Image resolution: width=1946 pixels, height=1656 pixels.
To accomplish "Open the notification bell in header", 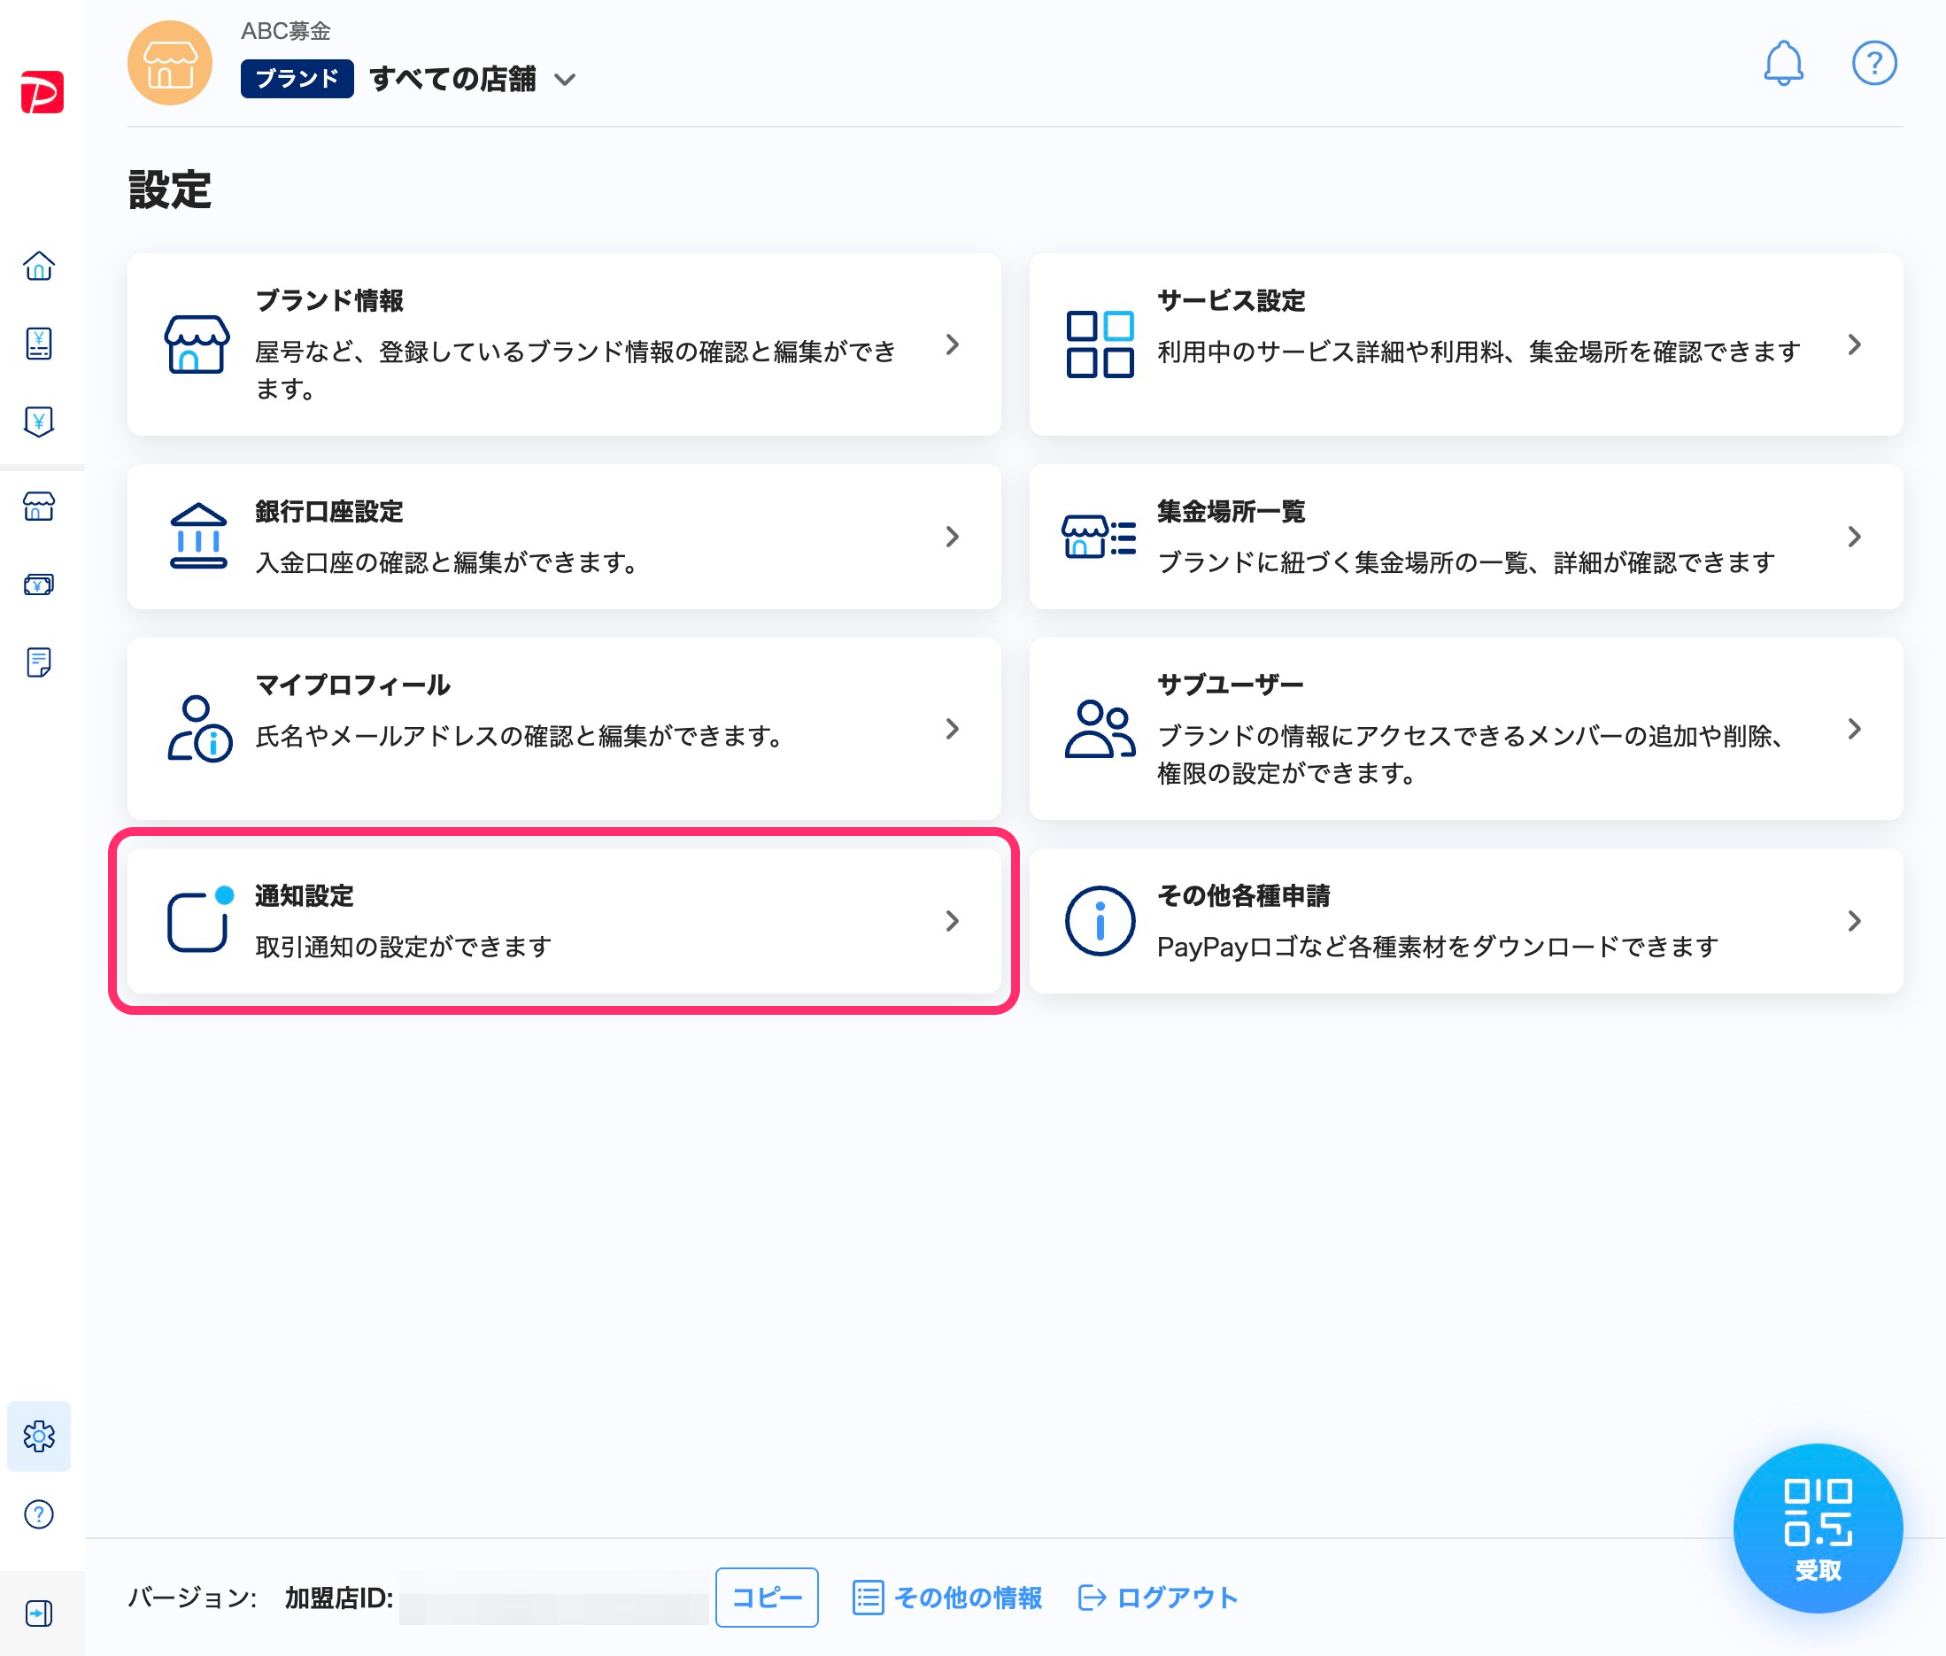I will coord(1783,63).
